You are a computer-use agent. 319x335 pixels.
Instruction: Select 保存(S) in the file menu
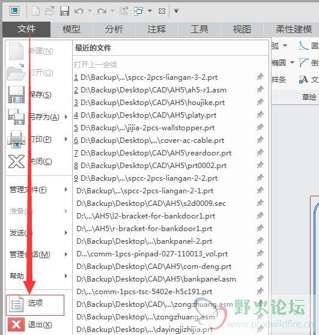click(x=29, y=94)
